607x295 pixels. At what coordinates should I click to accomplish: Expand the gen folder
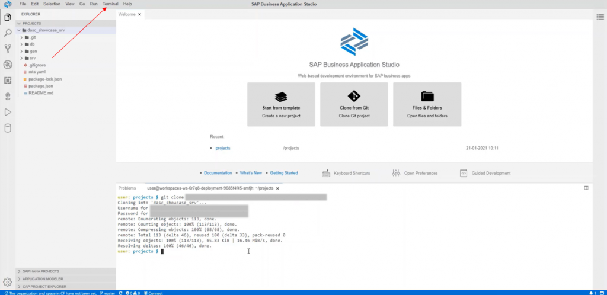(65, 51)
